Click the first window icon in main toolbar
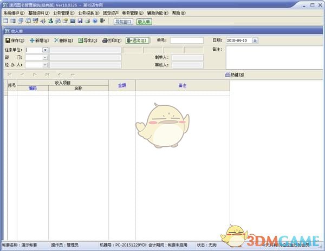325x251 pixels. tap(5, 21)
